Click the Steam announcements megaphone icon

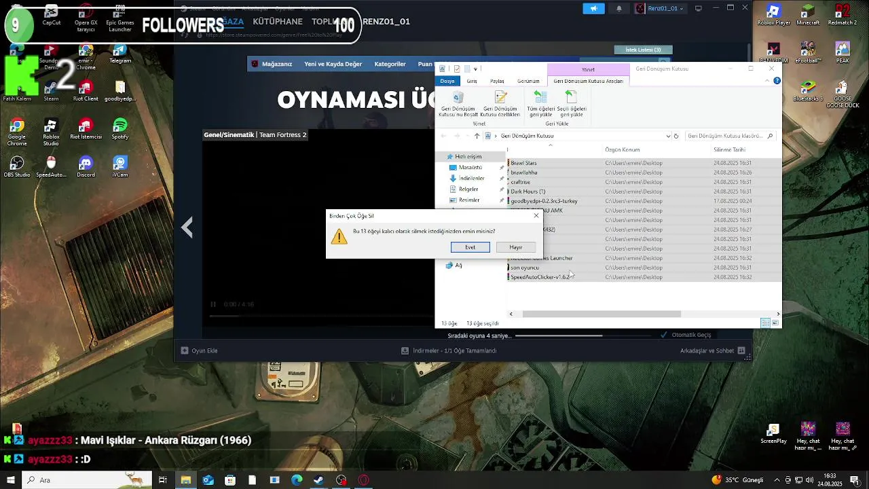(x=593, y=8)
